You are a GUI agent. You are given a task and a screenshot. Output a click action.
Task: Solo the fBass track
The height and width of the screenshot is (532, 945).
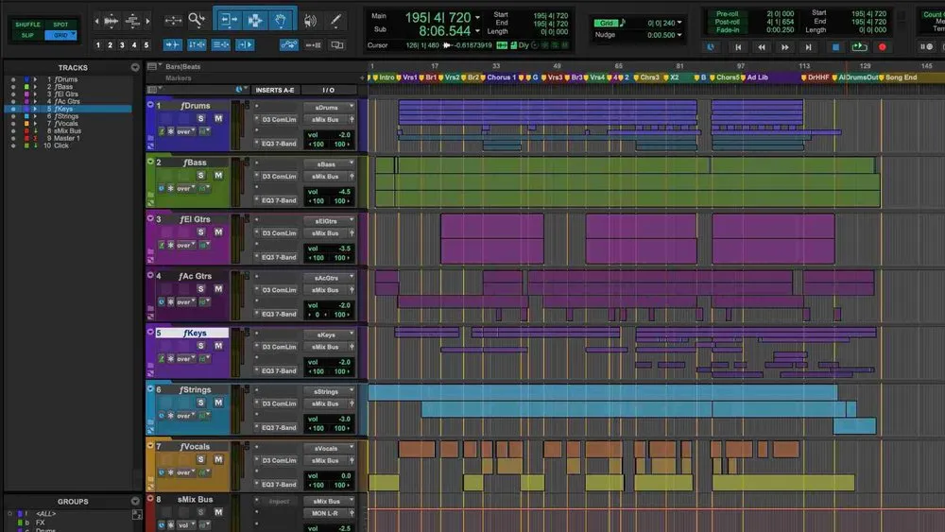tap(200, 176)
